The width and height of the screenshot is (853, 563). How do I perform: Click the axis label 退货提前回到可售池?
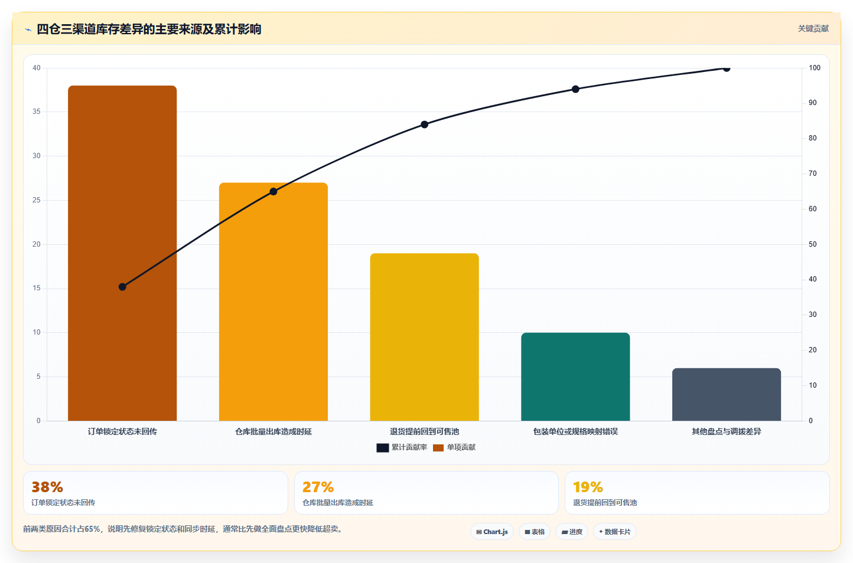[x=425, y=431]
